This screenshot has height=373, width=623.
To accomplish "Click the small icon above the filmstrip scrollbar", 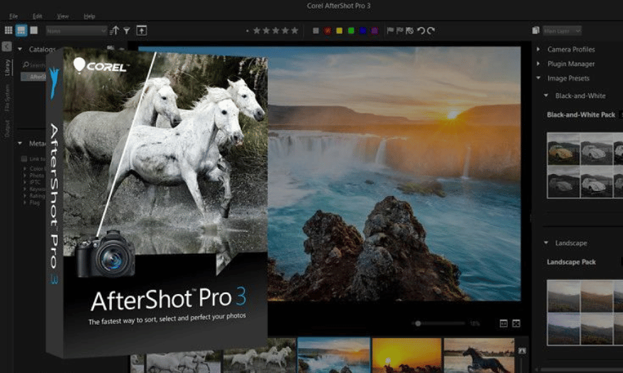I will [x=522, y=351].
